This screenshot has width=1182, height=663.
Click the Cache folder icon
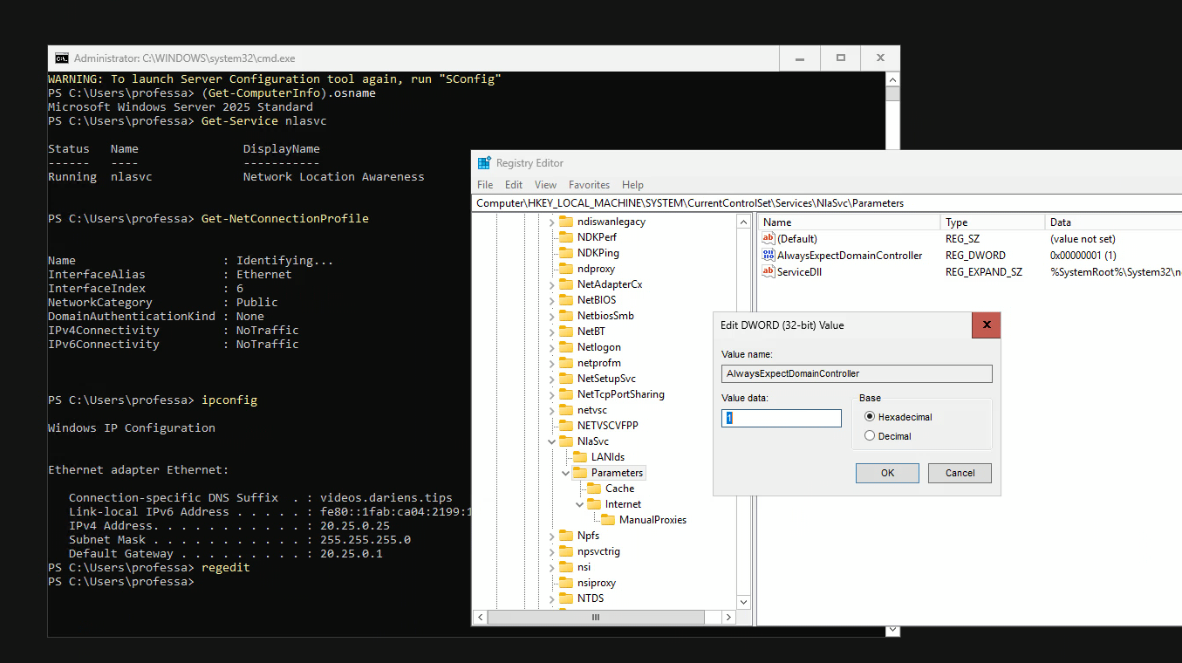[x=594, y=489]
